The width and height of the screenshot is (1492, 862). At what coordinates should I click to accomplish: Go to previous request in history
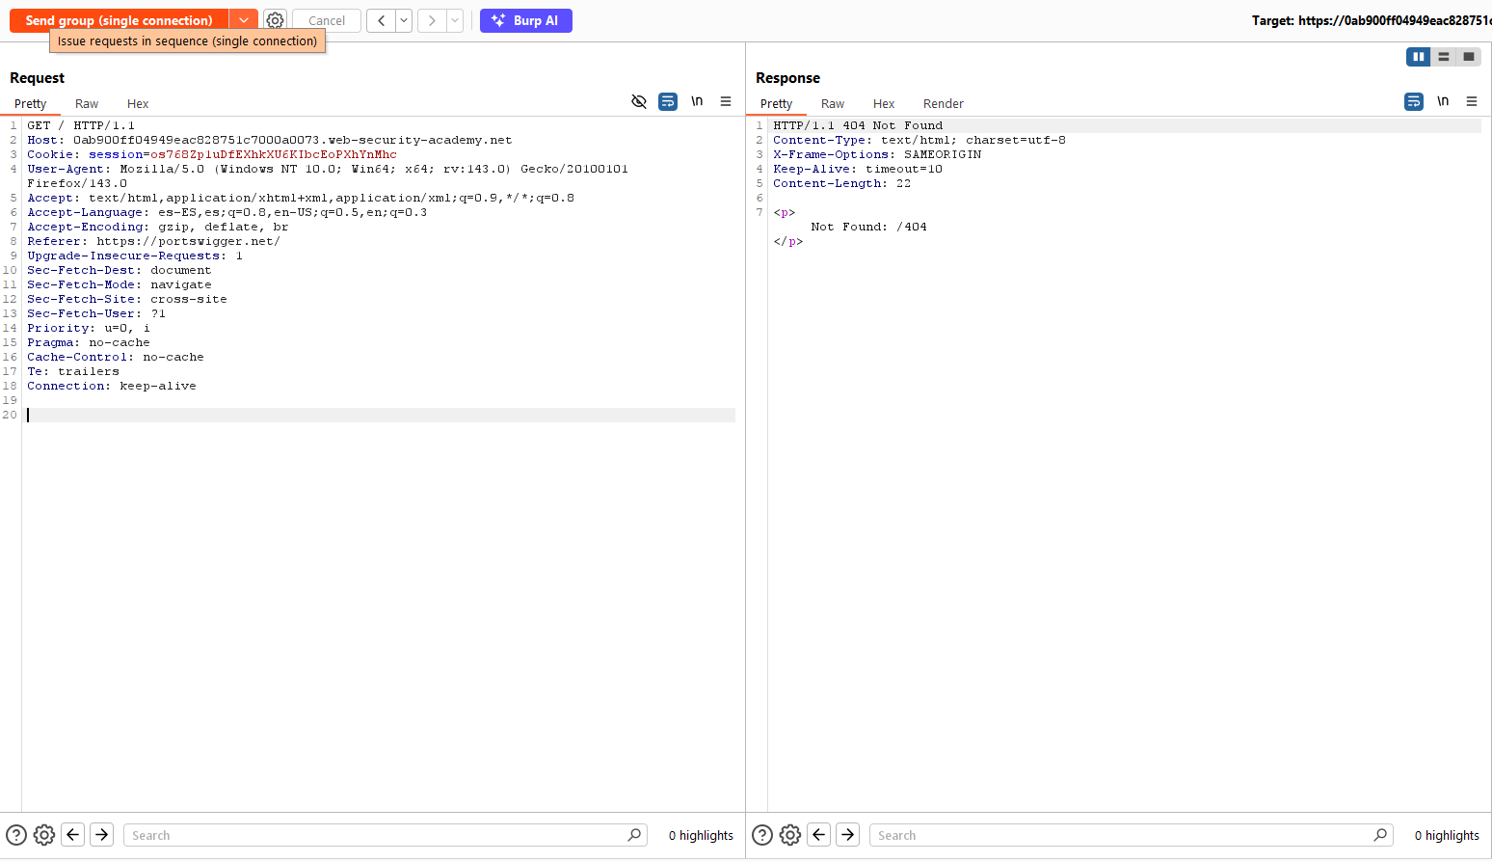[381, 20]
